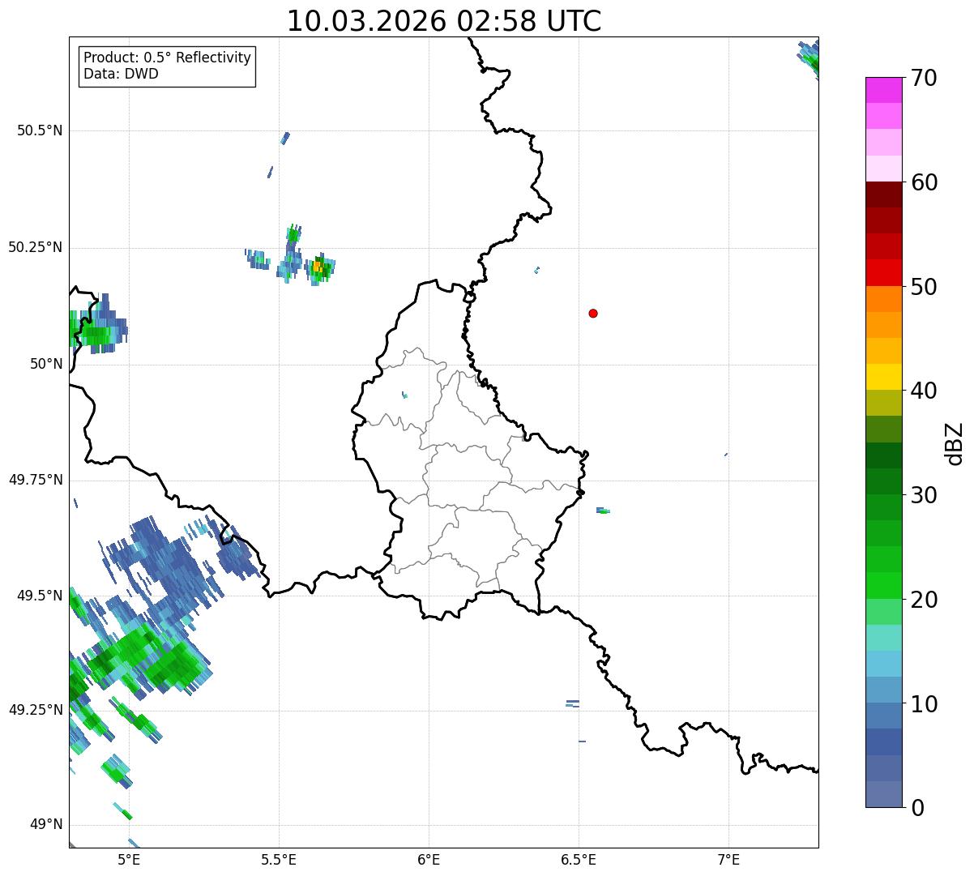This screenshot has width=974, height=876.
Task: Click the 49.5°N latitude label
Action: (x=40, y=596)
